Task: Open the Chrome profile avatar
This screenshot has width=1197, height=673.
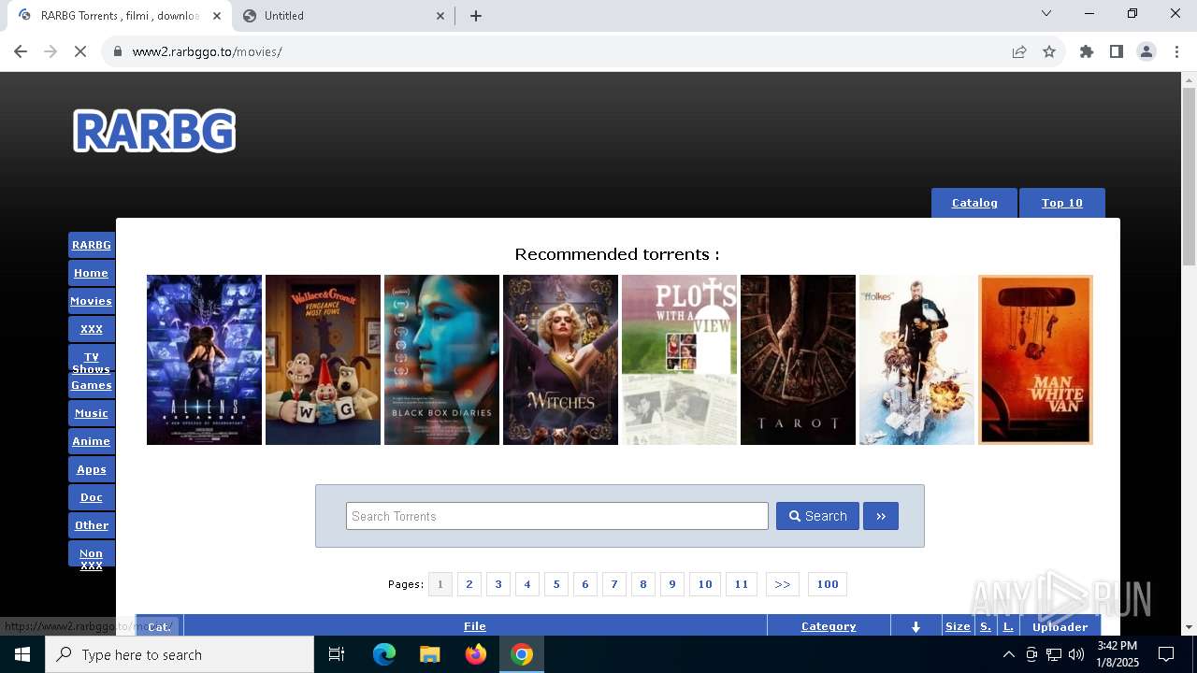Action: [1147, 51]
